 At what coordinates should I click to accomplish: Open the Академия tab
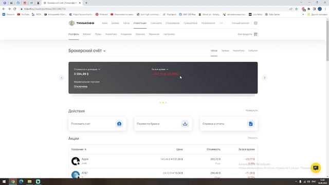point(126,34)
